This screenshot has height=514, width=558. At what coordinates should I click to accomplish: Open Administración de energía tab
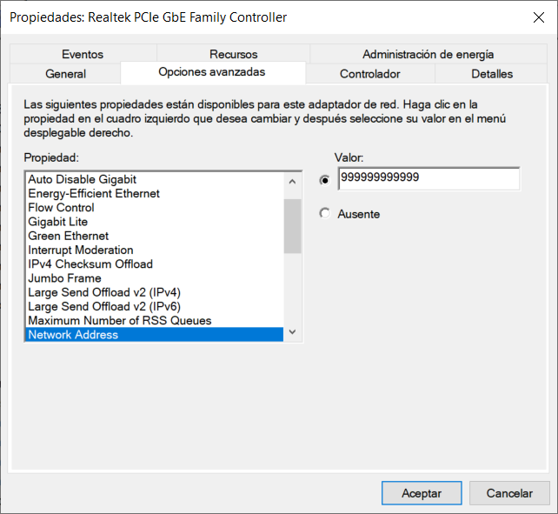[428, 54]
